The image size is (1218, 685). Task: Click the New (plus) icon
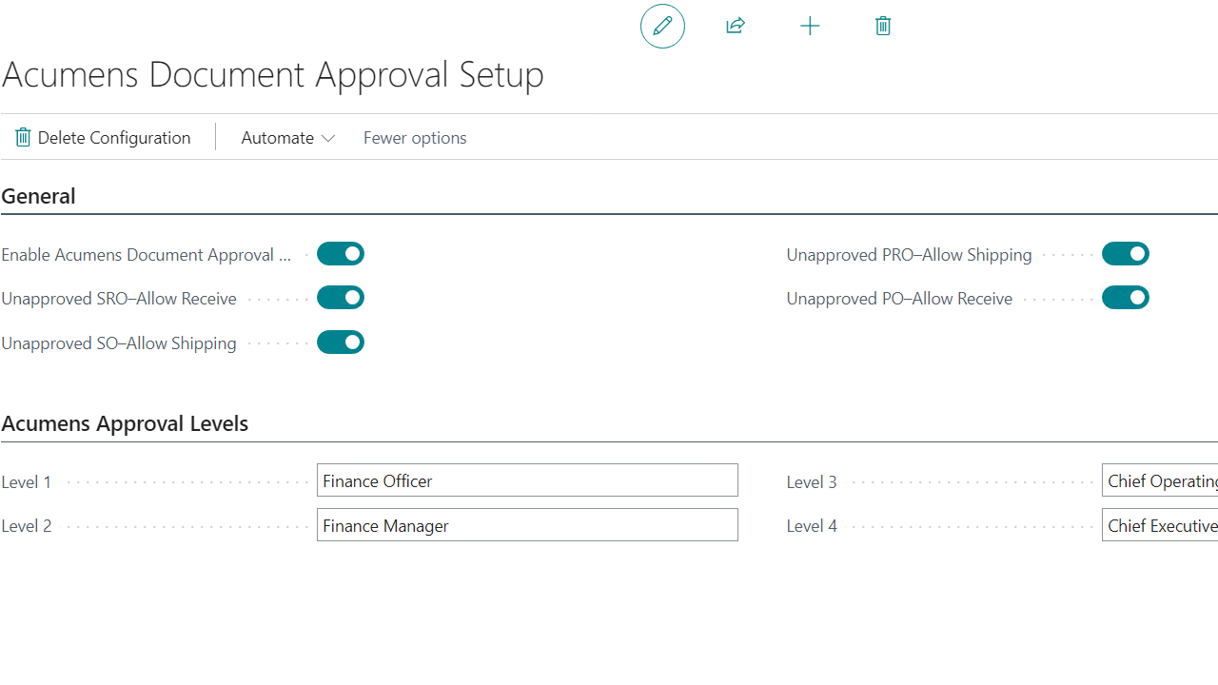810,26
